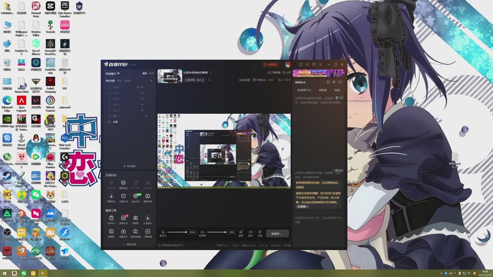Select the Epic Games Launcher desktop icon
The height and width of the screenshot is (277, 493).
pyautogui.click(x=65, y=8)
